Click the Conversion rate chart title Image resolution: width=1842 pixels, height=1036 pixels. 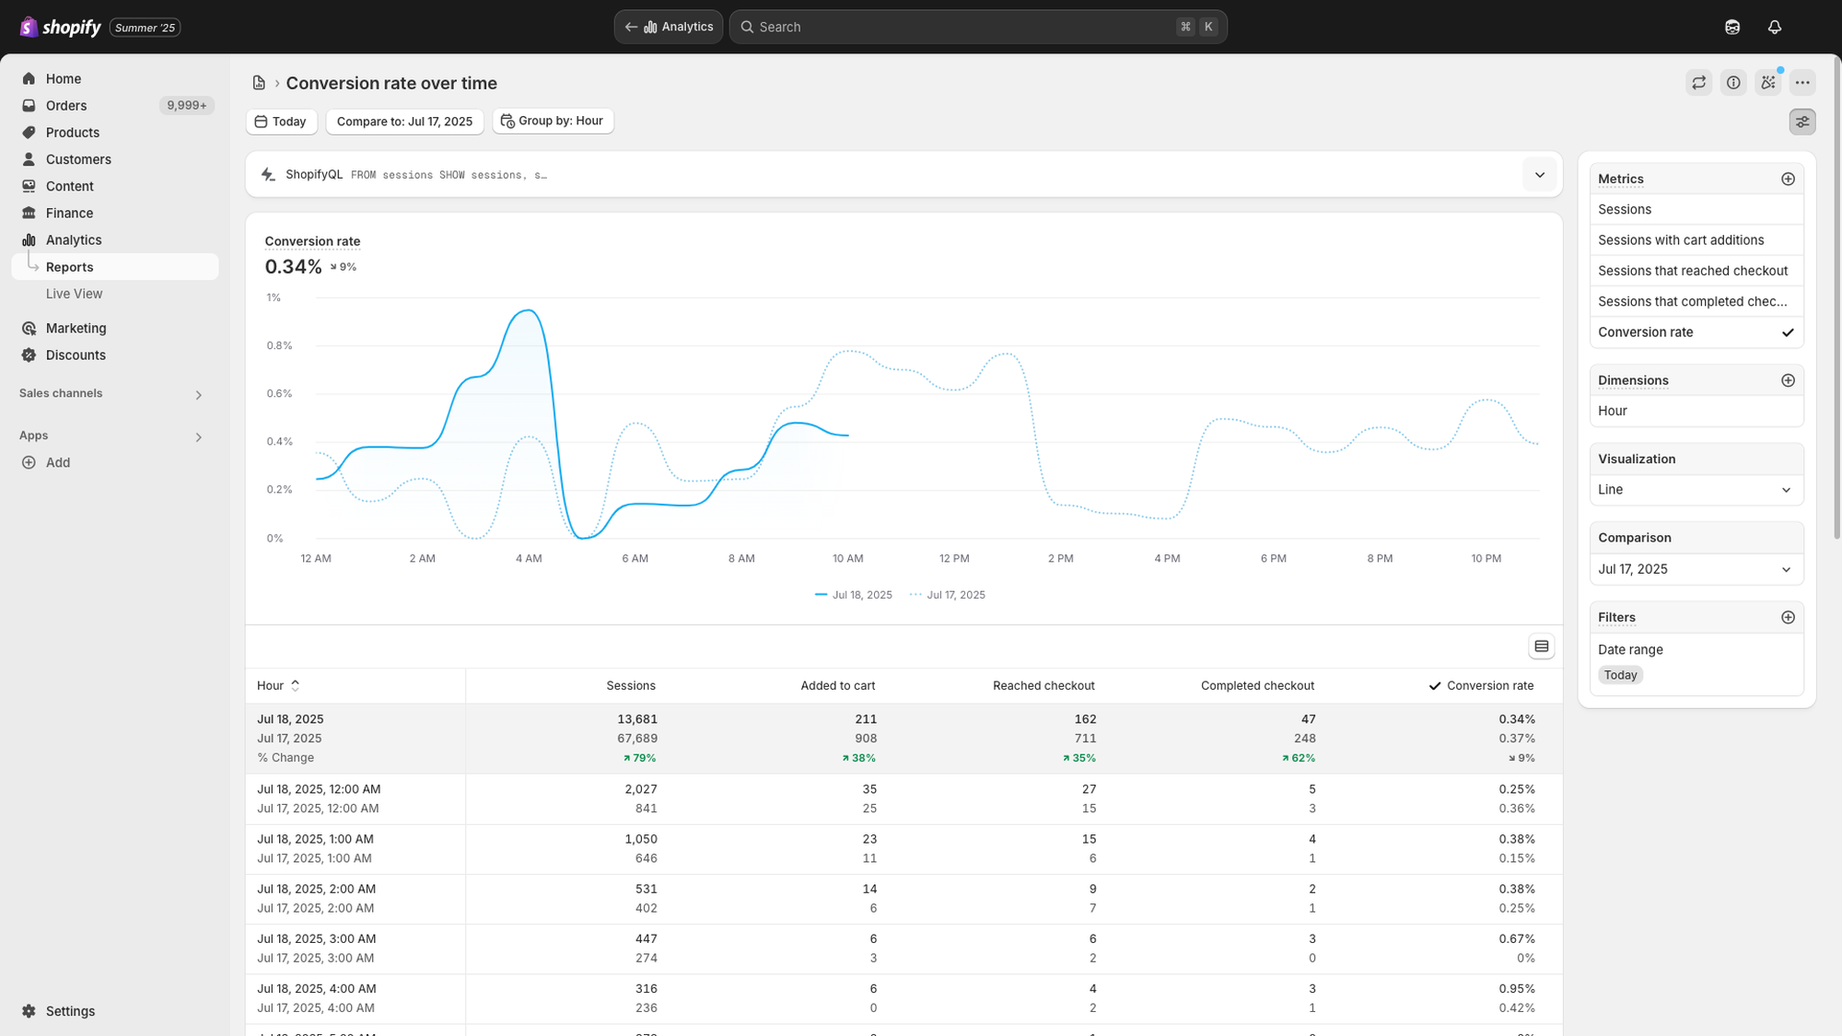[x=312, y=241]
